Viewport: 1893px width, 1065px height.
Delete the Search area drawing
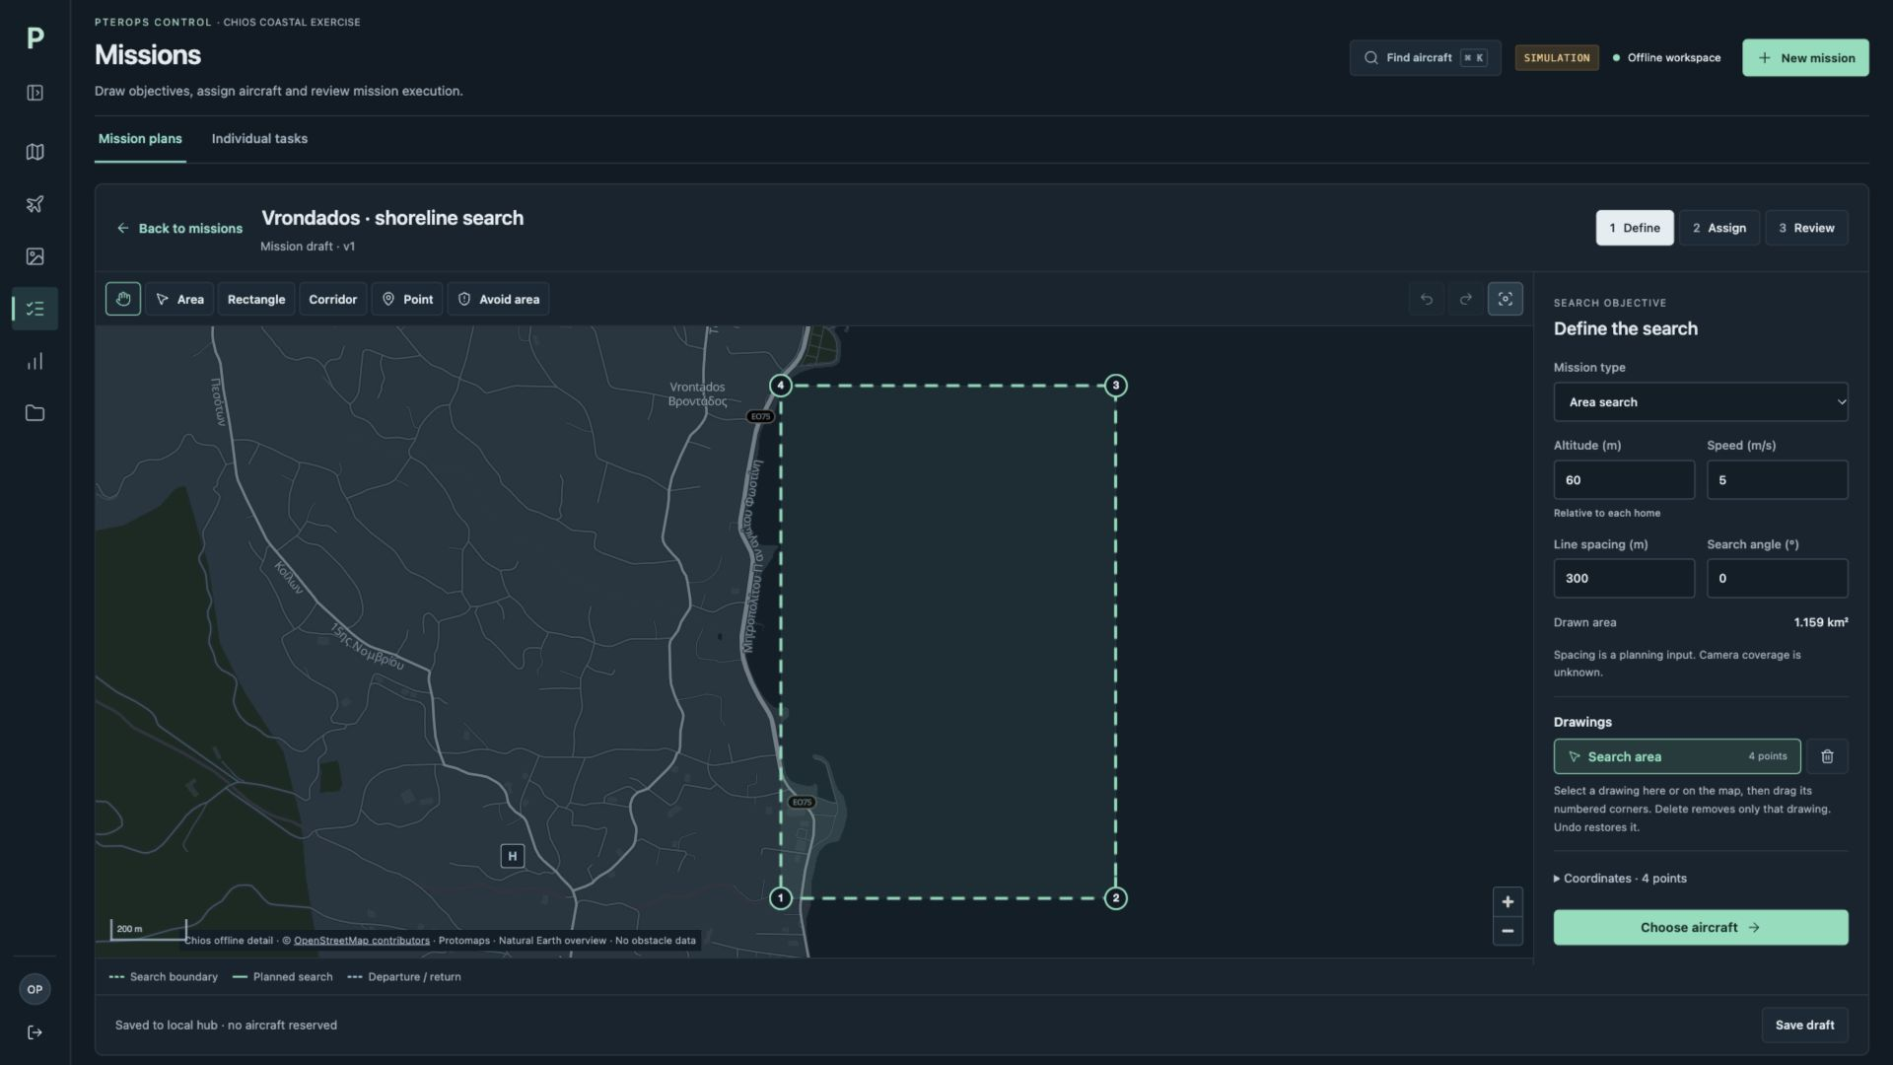(1827, 756)
